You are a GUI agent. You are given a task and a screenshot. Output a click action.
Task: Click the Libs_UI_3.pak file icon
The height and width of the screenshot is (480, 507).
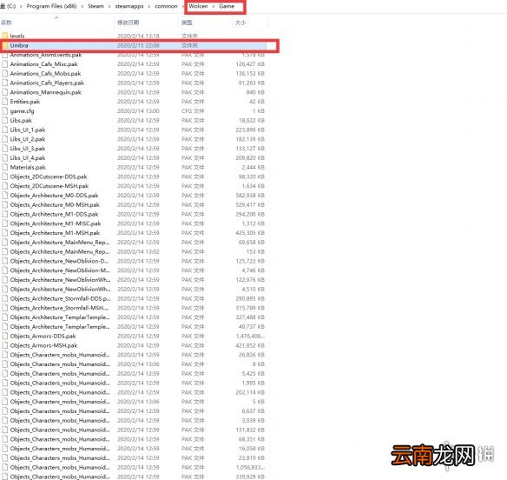click(5, 149)
